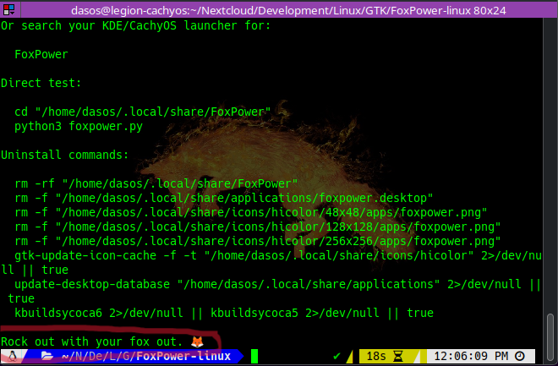The image size is (558, 366).
Task: Click the hourglass icon beside 18s
Action: [x=398, y=356]
